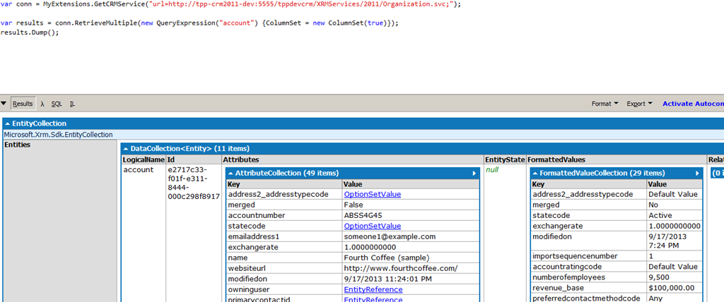Click revenue_base value $100,000.00
This screenshot has width=724, height=302.
(672, 288)
